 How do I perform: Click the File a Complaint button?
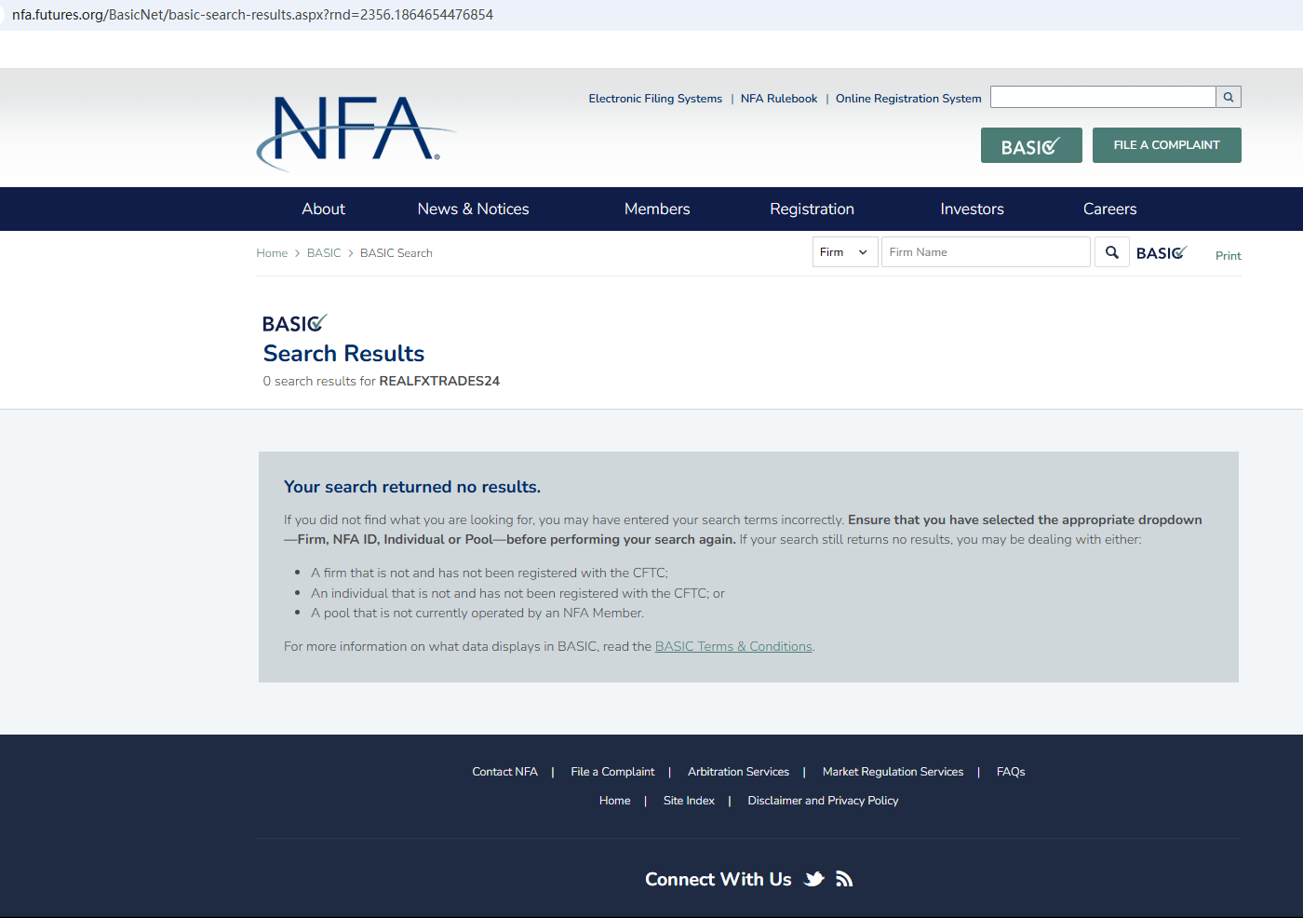tap(1167, 145)
